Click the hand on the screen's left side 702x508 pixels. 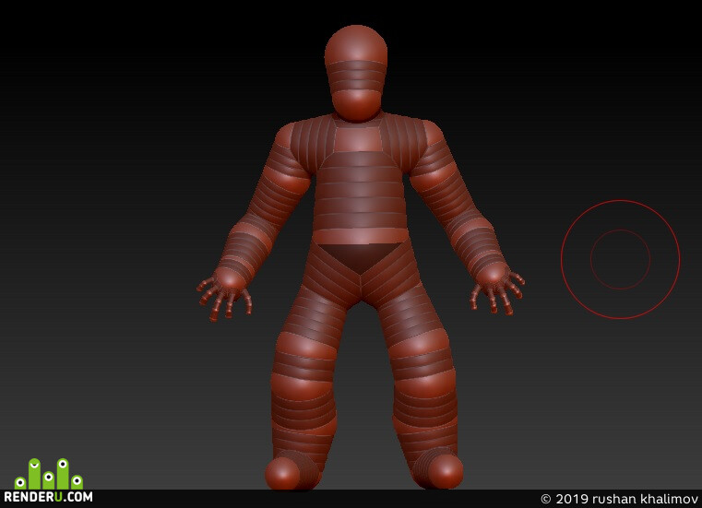(x=225, y=291)
